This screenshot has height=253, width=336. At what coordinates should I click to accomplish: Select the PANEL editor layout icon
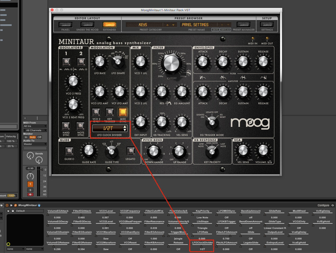pyautogui.click(x=65, y=24)
